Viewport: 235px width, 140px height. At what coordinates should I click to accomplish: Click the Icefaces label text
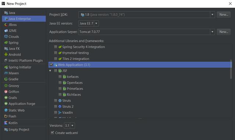73,77
